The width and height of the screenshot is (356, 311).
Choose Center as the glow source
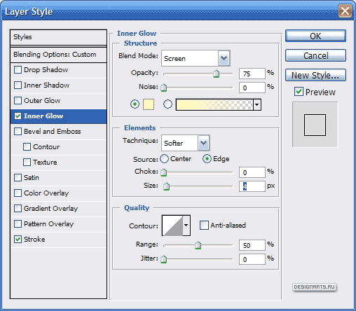pyautogui.click(x=164, y=159)
